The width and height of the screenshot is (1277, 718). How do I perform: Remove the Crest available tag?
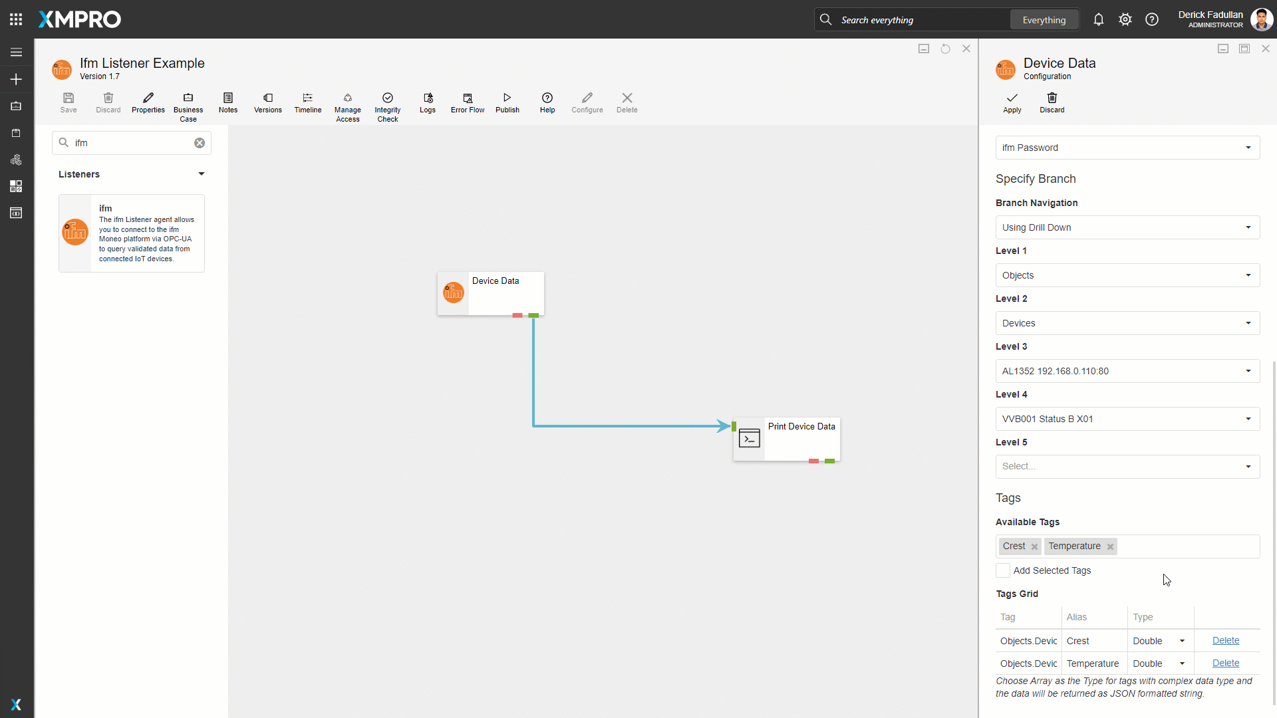(1034, 546)
